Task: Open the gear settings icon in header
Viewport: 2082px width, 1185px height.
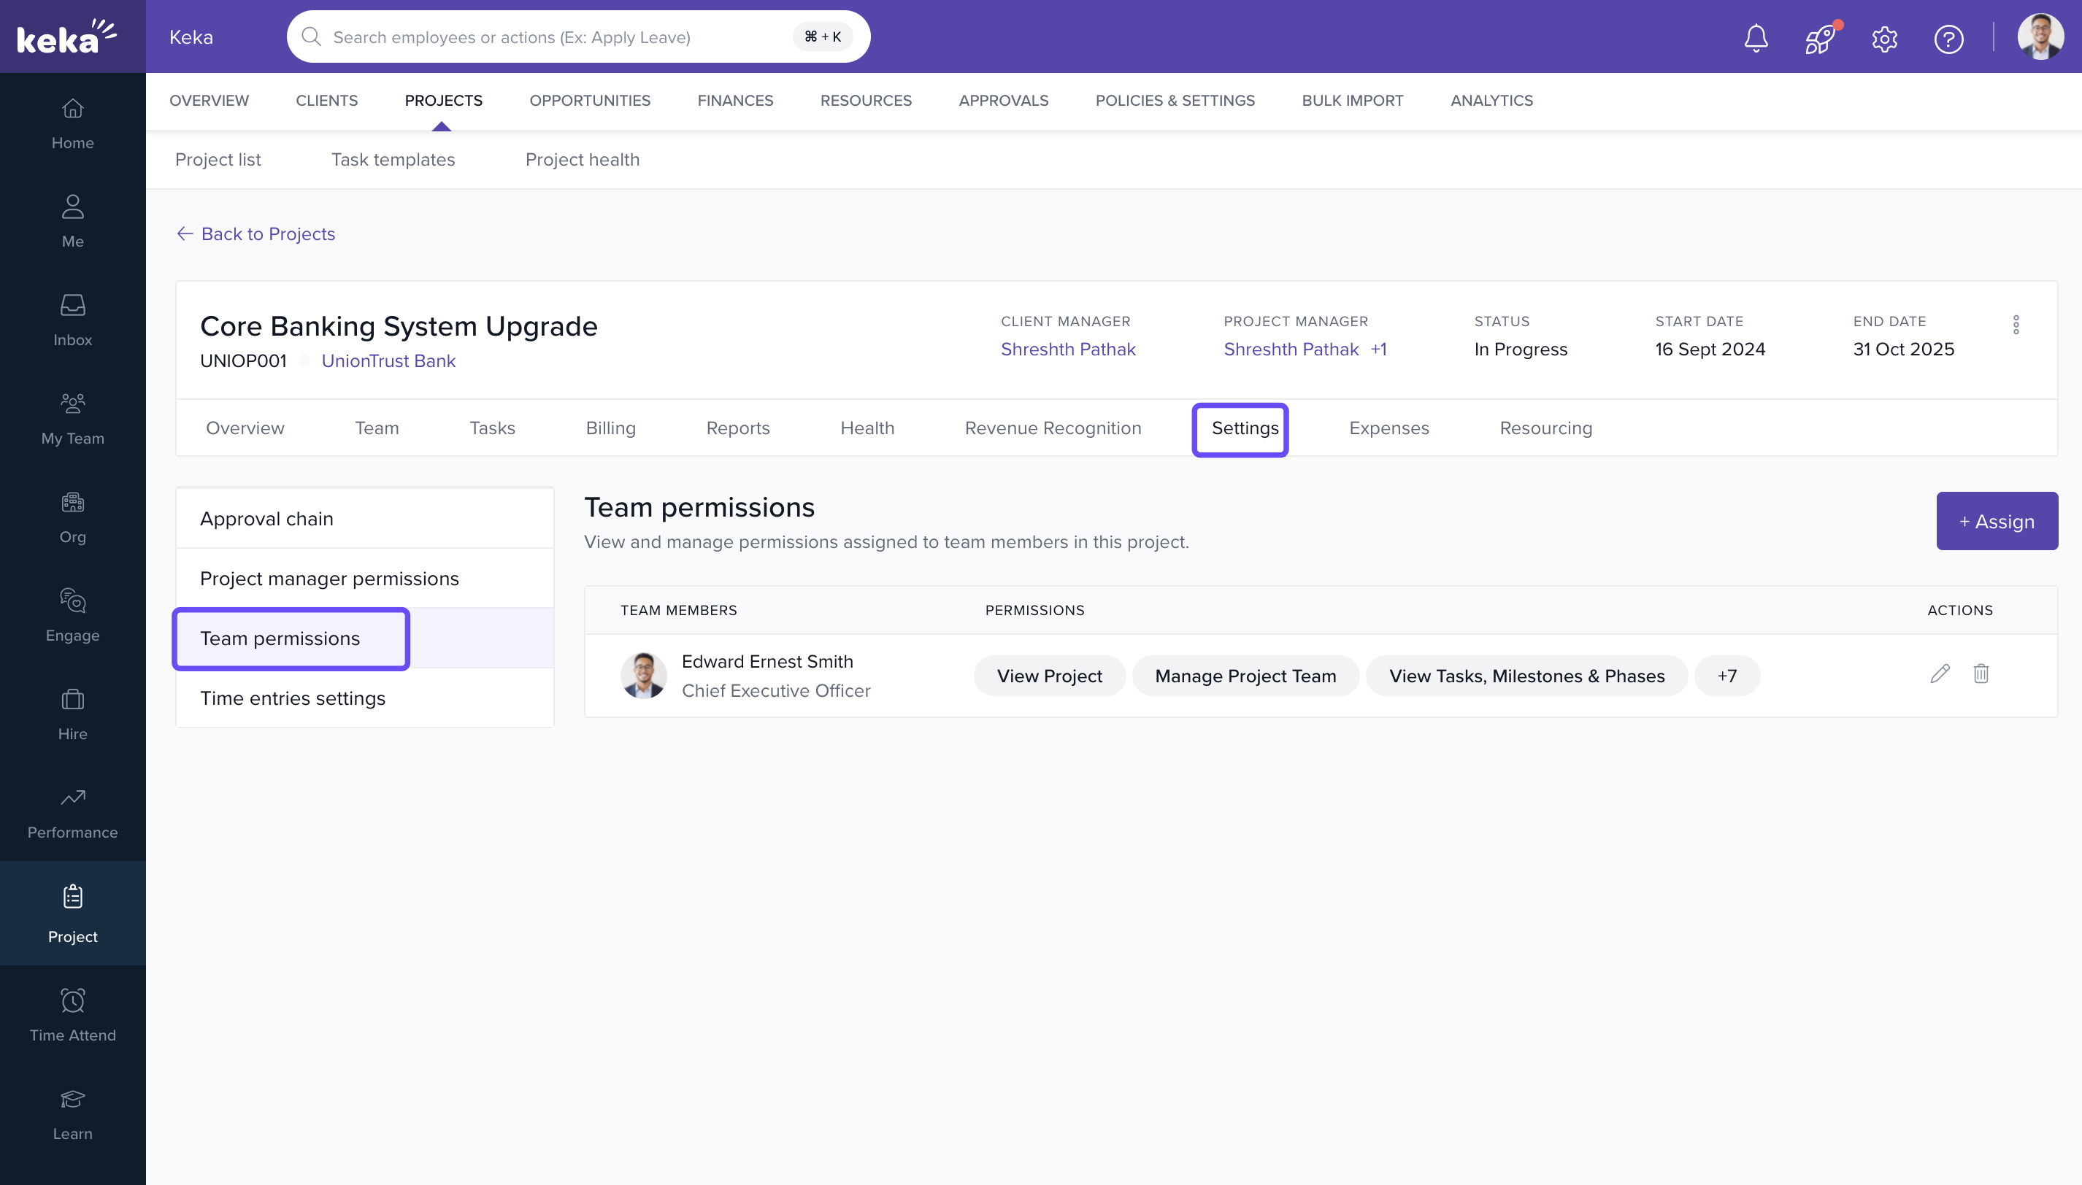Action: tap(1884, 38)
